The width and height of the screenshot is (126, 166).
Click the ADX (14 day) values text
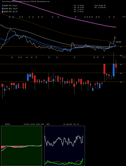[71, 124]
